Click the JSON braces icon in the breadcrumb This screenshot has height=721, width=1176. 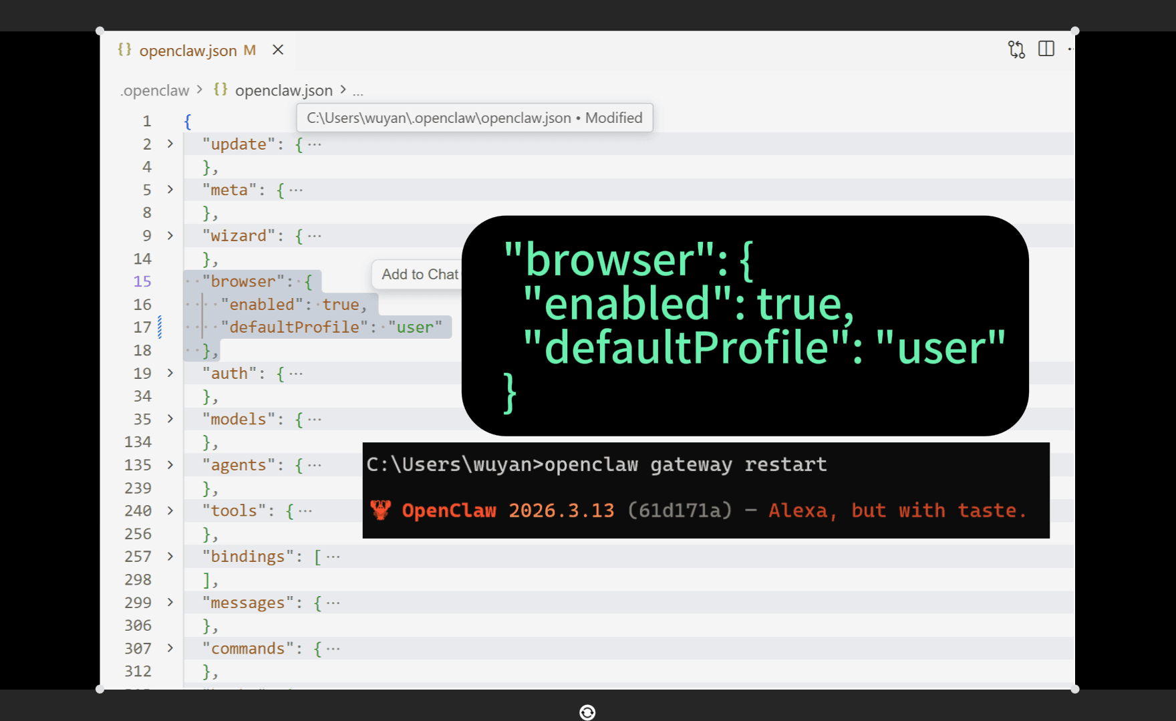click(220, 90)
